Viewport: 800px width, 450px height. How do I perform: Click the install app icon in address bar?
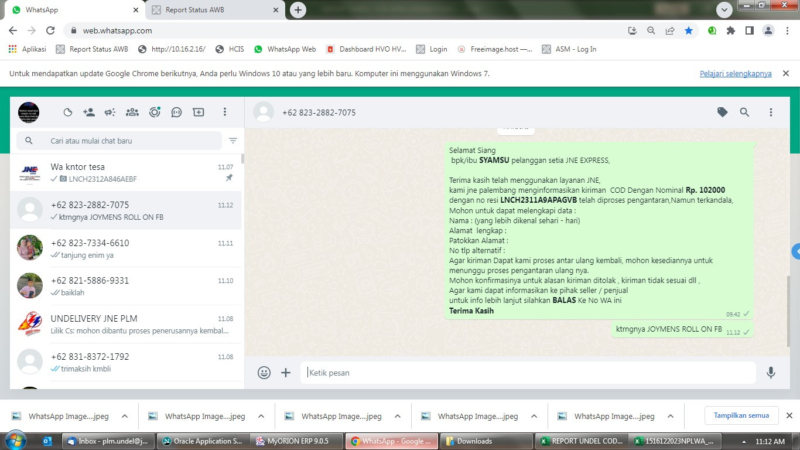point(632,30)
